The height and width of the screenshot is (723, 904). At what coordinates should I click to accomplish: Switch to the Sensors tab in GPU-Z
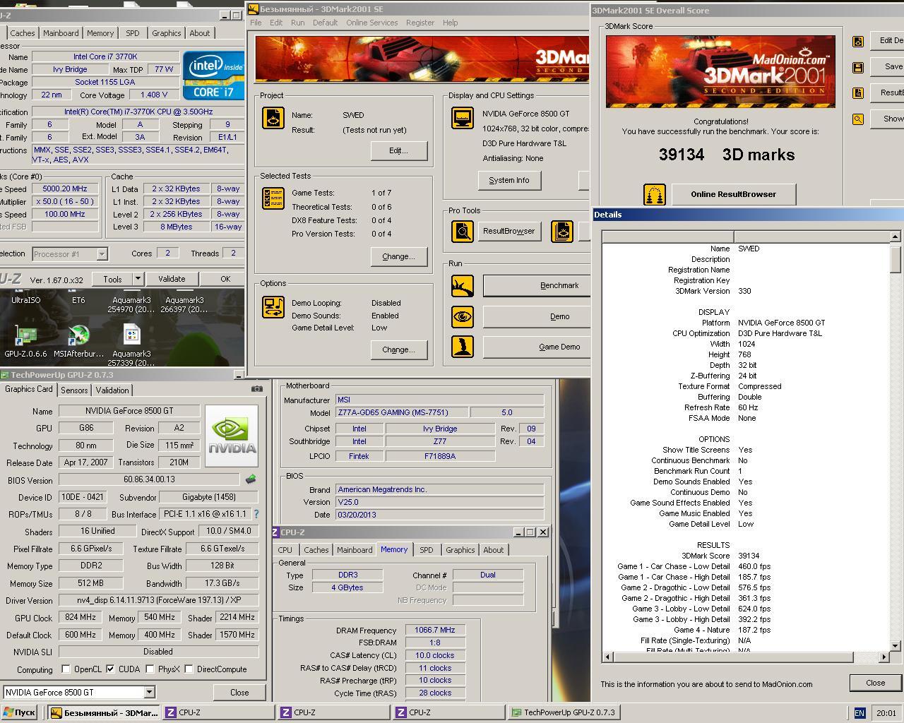pyautogui.click(x=74, y=390)
